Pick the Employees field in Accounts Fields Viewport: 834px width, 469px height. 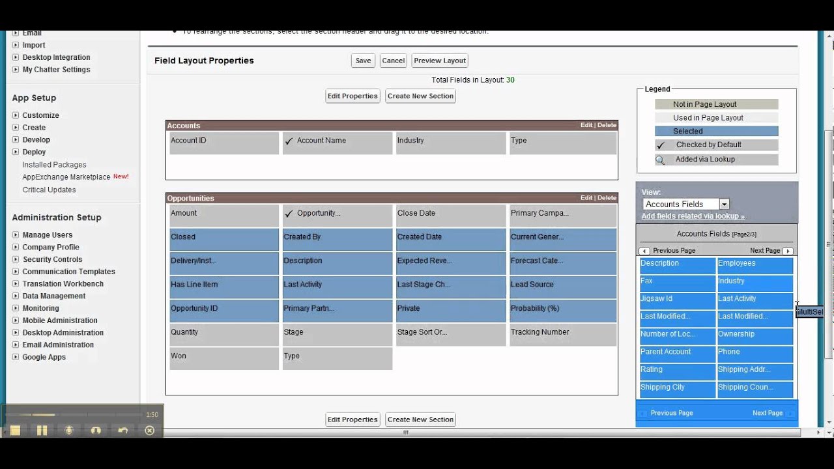(755, 265)
